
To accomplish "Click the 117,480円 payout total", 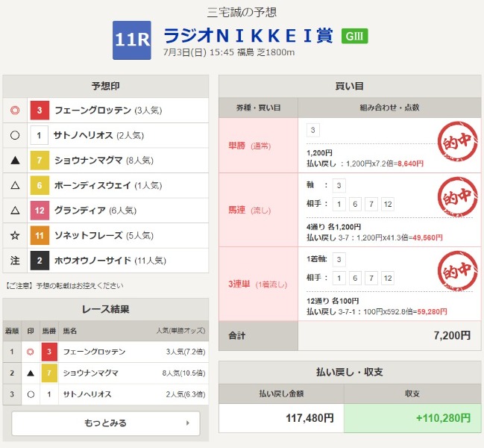I will (310, 418).
